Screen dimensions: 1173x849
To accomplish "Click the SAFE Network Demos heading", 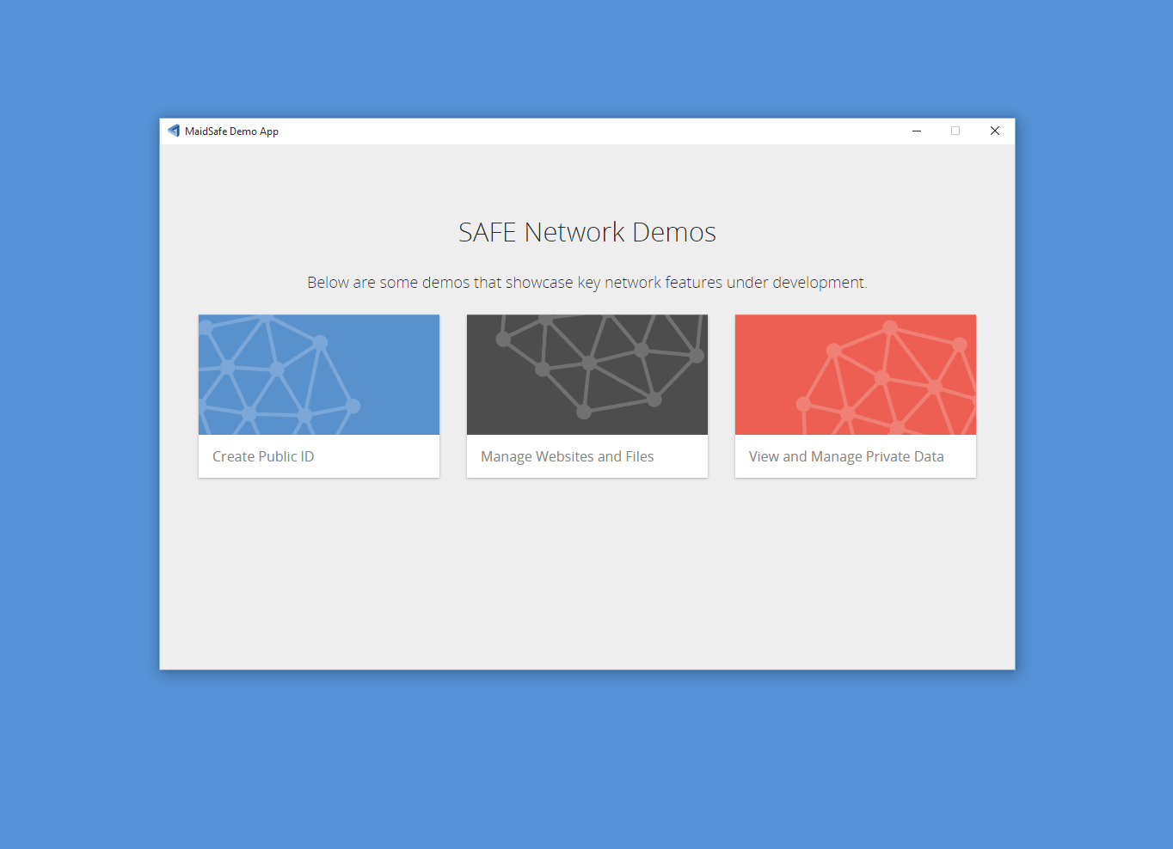I will 587,232.
